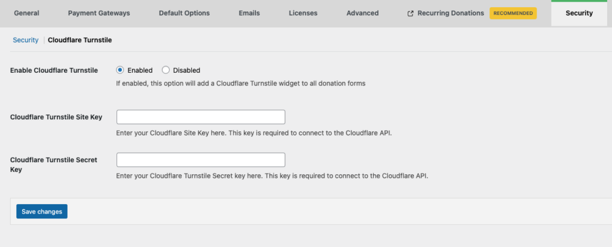Click the yellow RECOMMENDED badge
The height and width of the screenshot is (247, 612).
coord(513,13)
